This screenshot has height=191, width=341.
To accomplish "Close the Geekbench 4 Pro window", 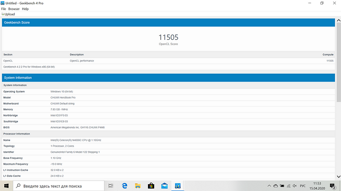I will pyautogui.click(x=335, y=3).
